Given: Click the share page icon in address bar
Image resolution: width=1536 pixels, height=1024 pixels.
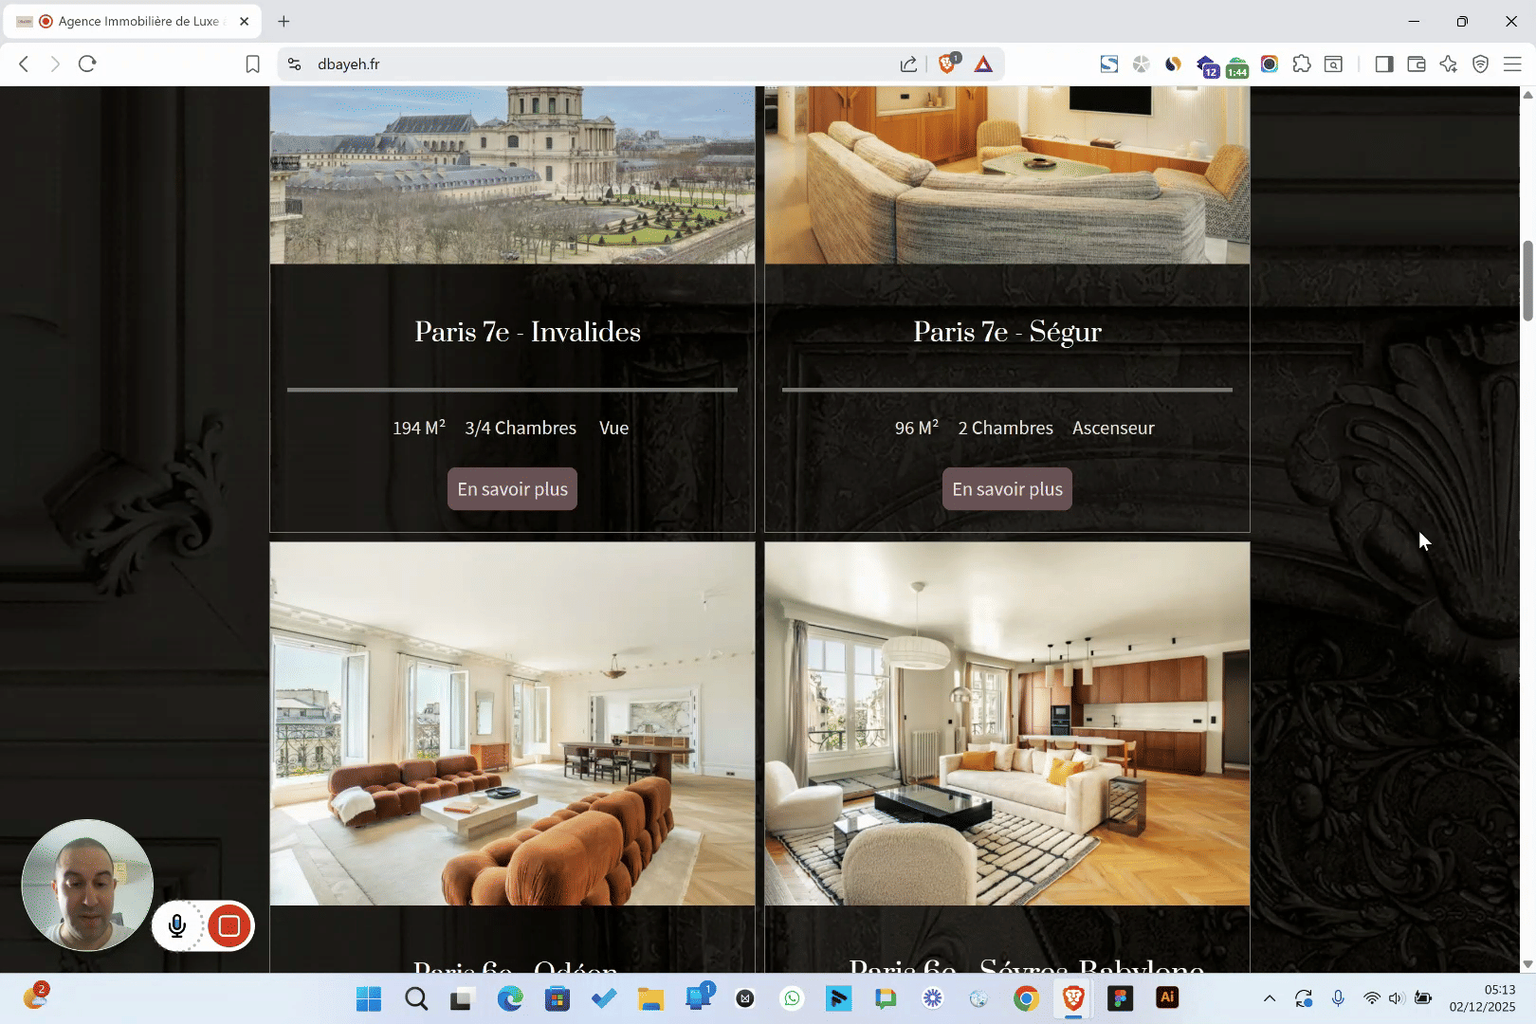Looking at the screenshot, I should pyautogui.click(x=908, y=64).
